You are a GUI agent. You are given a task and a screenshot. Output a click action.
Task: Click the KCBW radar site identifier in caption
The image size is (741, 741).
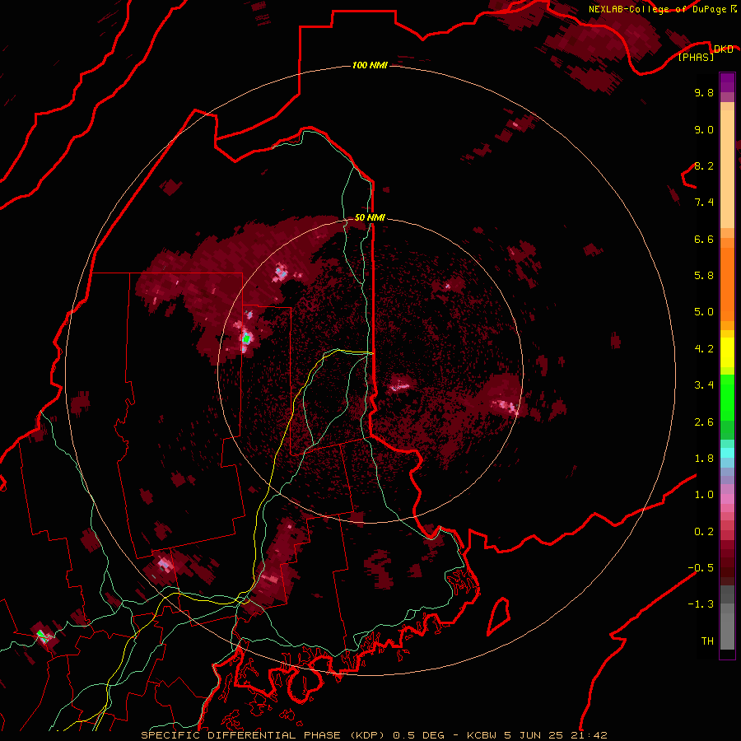pyautogui.click(x=482, y=735)
